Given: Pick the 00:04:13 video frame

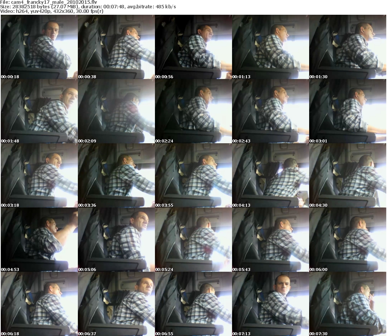Looking at the screenshot, I should [271, 175].
